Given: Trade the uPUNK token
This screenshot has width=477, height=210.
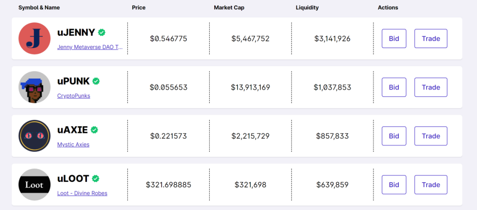Looking at the screenshot, I should pos(431,87).
